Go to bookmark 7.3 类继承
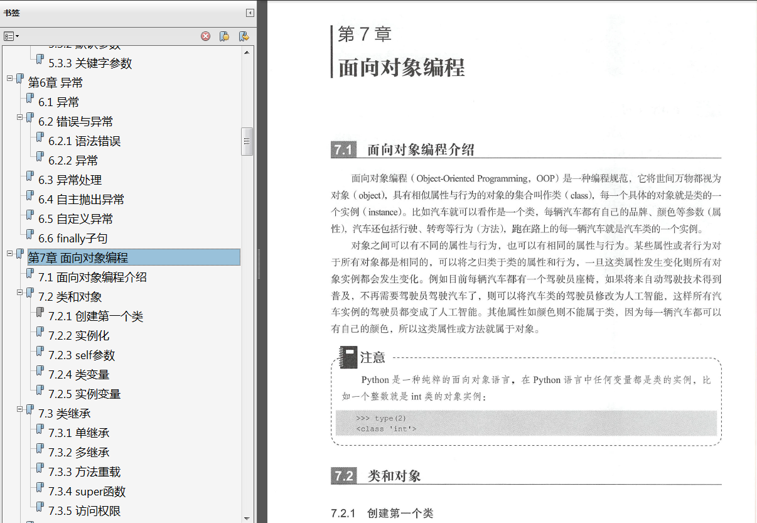This screenshot has height=523, width=757. tap(64, 414)
